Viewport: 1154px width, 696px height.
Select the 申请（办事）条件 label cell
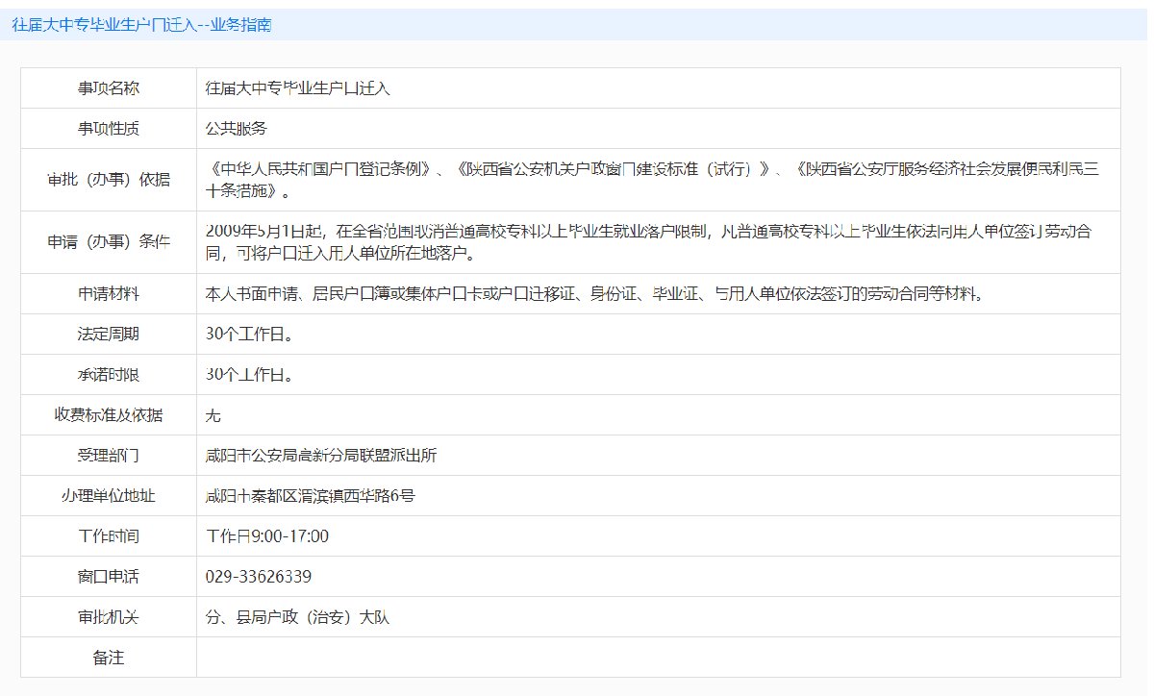click(109, 242)
